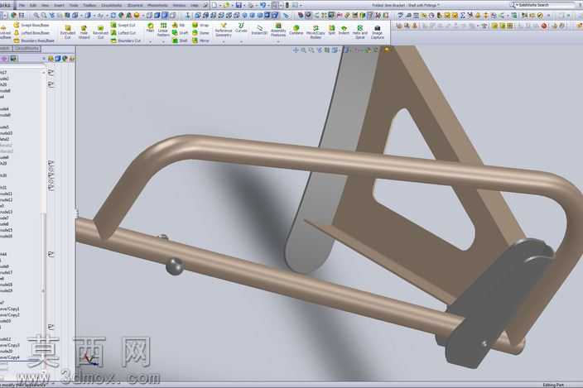Choose the Lofted Cut tool

coord(123,32)
